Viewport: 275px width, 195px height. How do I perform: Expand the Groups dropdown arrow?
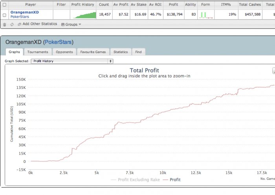[x=80, y=24]
